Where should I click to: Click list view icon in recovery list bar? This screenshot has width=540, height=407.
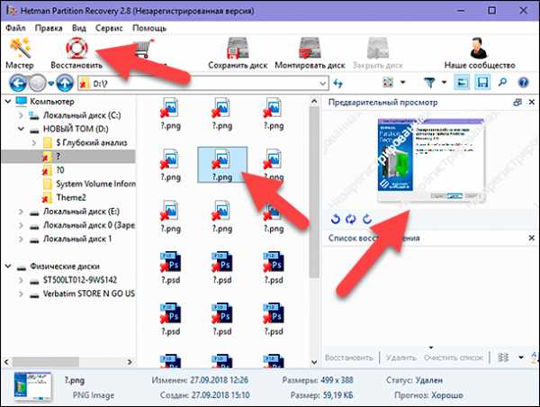coord(503,357)
